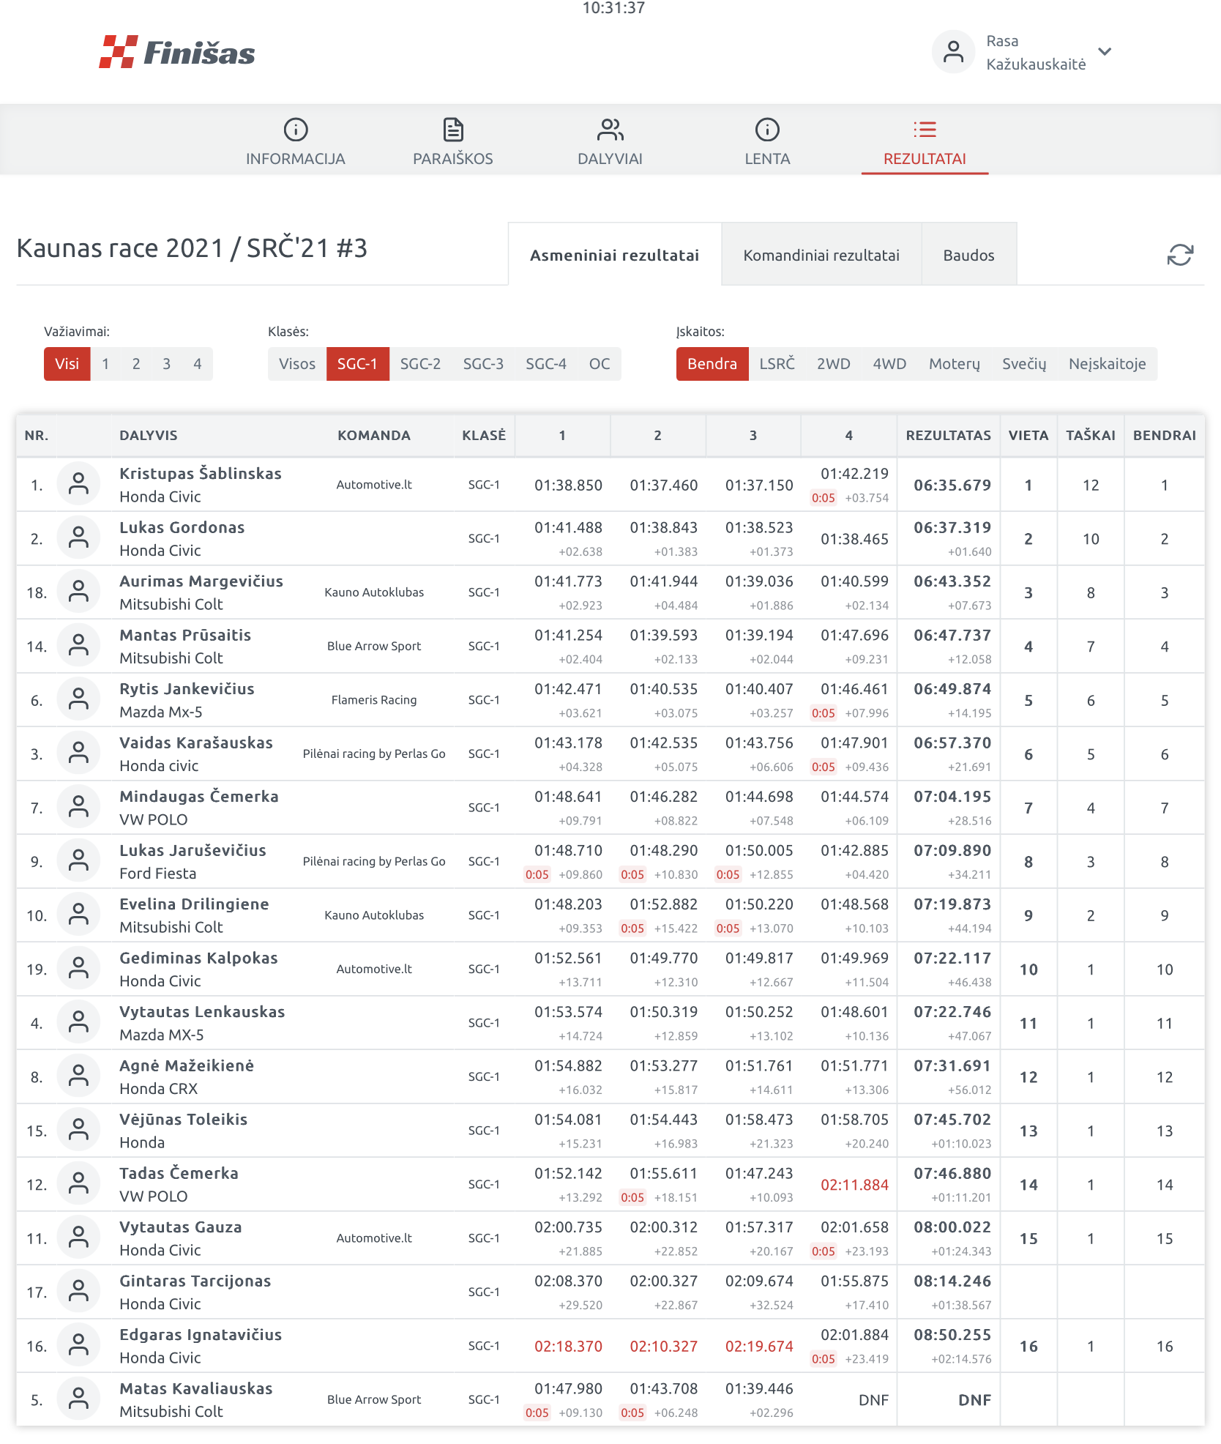Click Gintaras Tarcijonas profile icon
The width and height of the screenshot is (1221, 1444).
click(78, 1292)
